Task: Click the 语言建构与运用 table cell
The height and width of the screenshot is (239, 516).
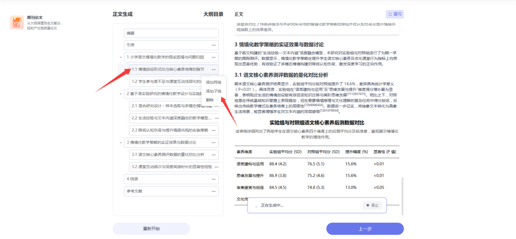Action: [250, 164]
